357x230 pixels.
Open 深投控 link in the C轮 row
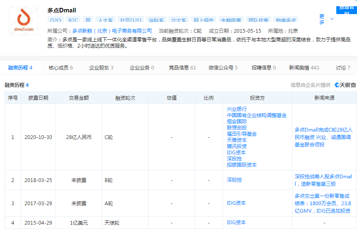click(234, 158)
